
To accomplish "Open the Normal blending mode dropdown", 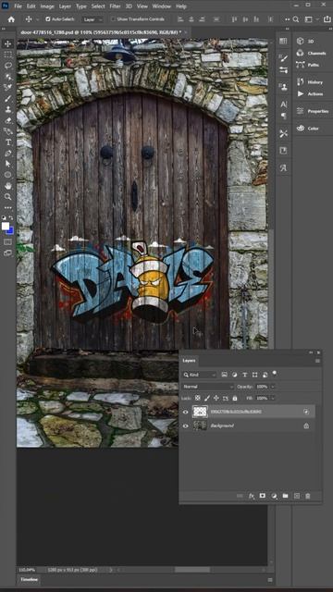I will 208,387.
